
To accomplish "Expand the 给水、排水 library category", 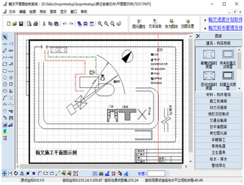I will 218,159.
